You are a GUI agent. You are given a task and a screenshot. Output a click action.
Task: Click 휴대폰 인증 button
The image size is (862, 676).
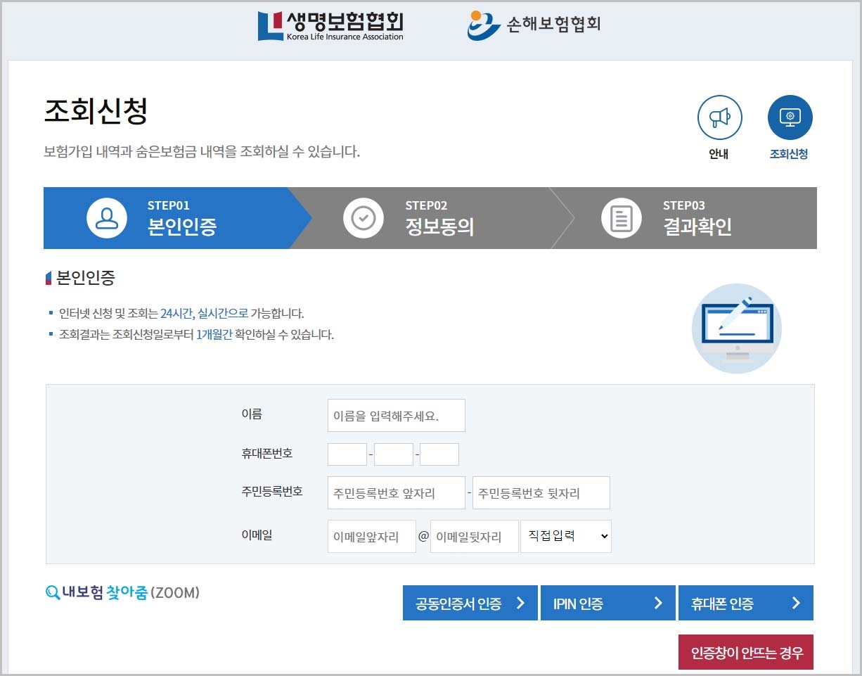(746, 603)
